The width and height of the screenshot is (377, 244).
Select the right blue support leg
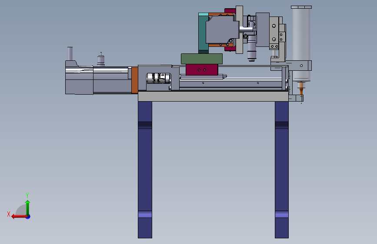282,170
